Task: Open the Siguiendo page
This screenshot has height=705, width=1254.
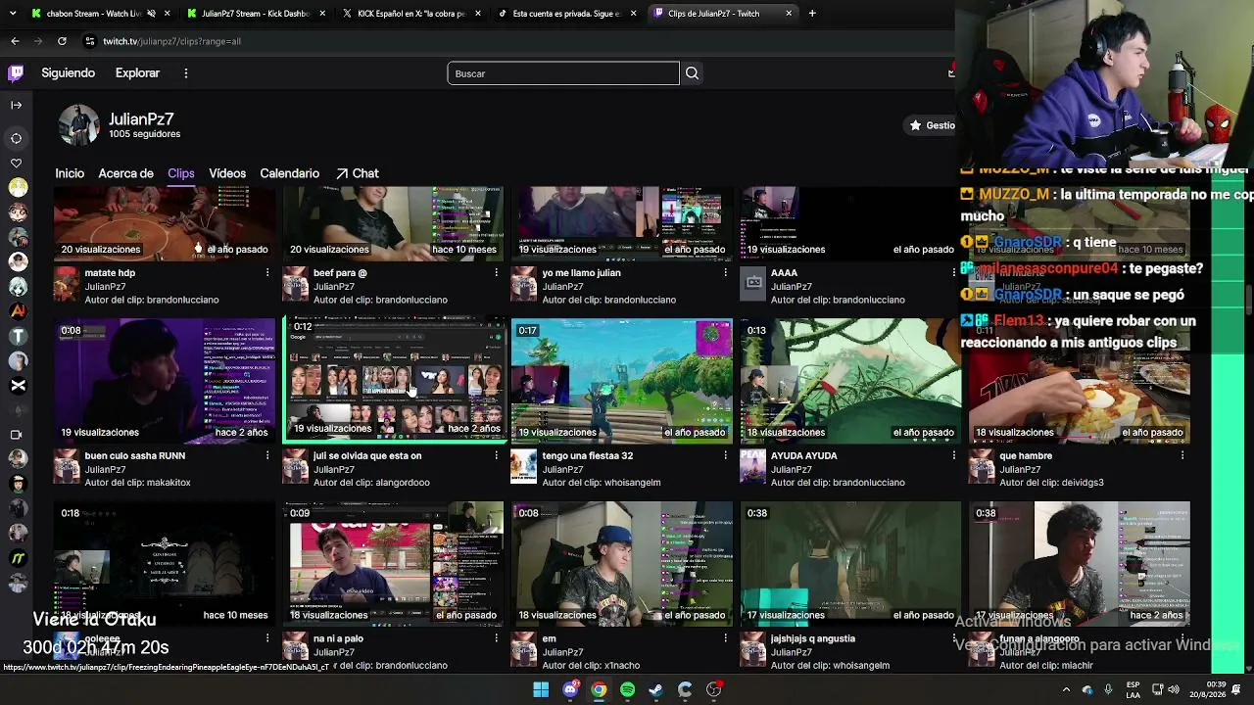Action: pyautogui.click(x=68, y=73)
